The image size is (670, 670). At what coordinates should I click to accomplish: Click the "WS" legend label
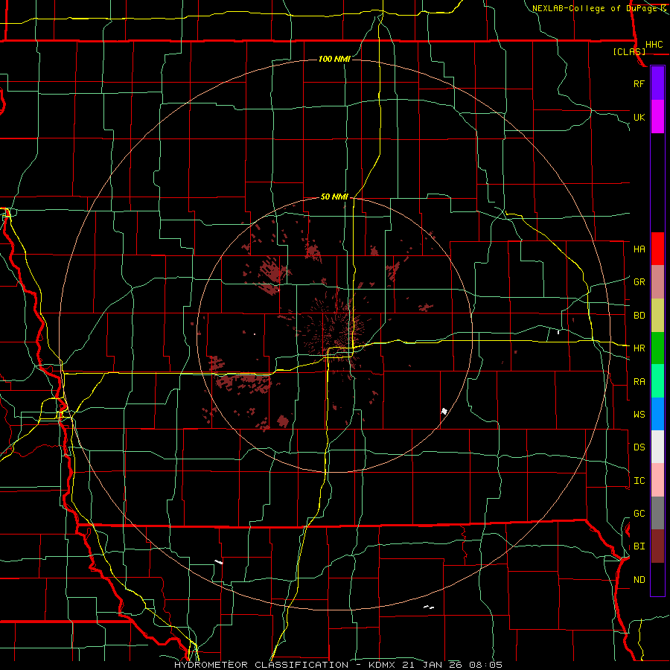[x=639, y=415]
